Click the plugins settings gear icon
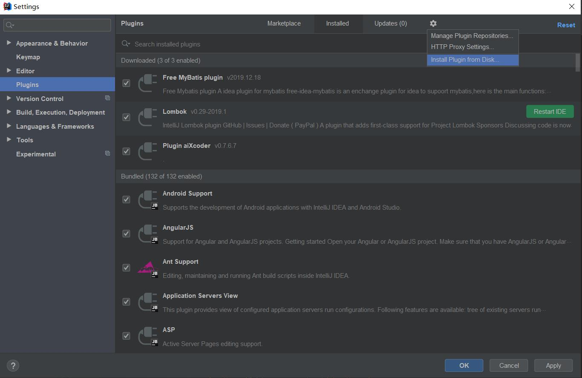 point(433,23)
